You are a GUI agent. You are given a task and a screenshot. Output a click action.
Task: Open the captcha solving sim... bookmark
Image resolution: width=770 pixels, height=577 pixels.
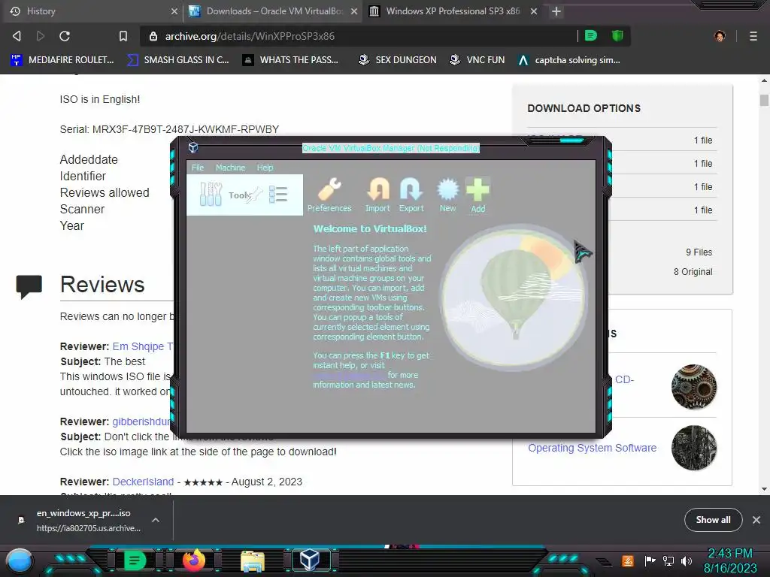click(568, 60)
